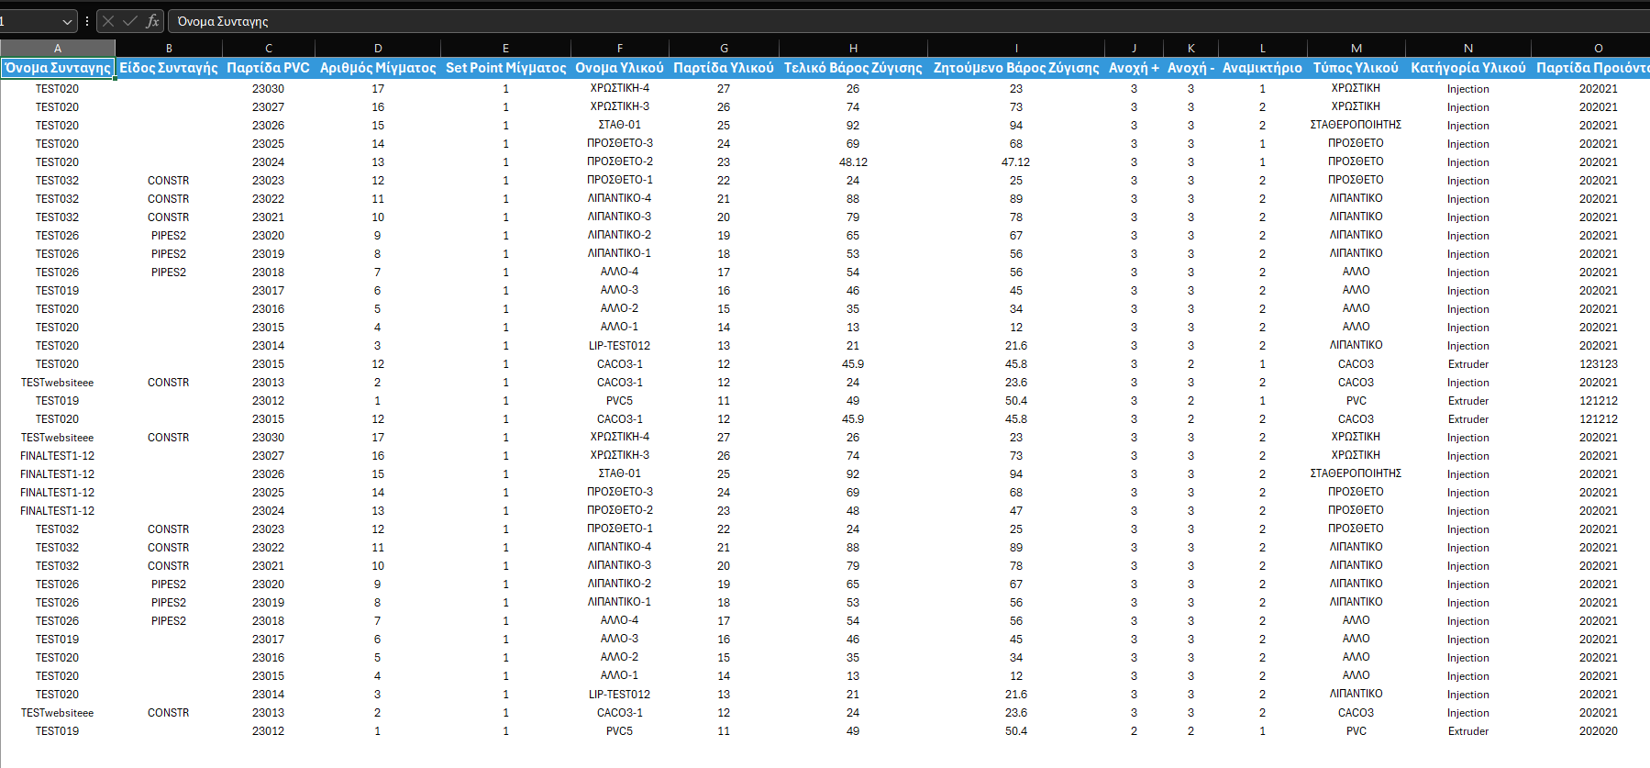Select the Ανοχή + header cell
Screen dimensions: 1650x768
pos(1134,68)
